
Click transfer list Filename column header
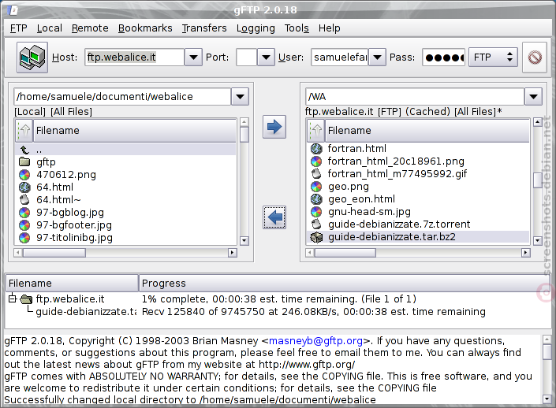72,284
